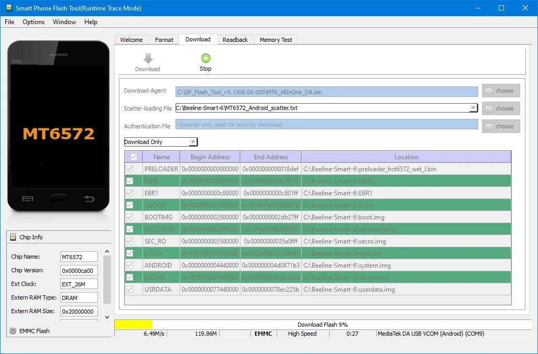Click the Smart Phone Flash Tool title icon
The height and width of the screenshot is (354, 538).
[x=9, y=8]
